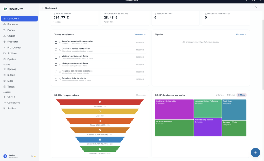Select the Mapa view tab in the G2 chart
The height and width of the screenshot is (161, 264).
[242, 95]
